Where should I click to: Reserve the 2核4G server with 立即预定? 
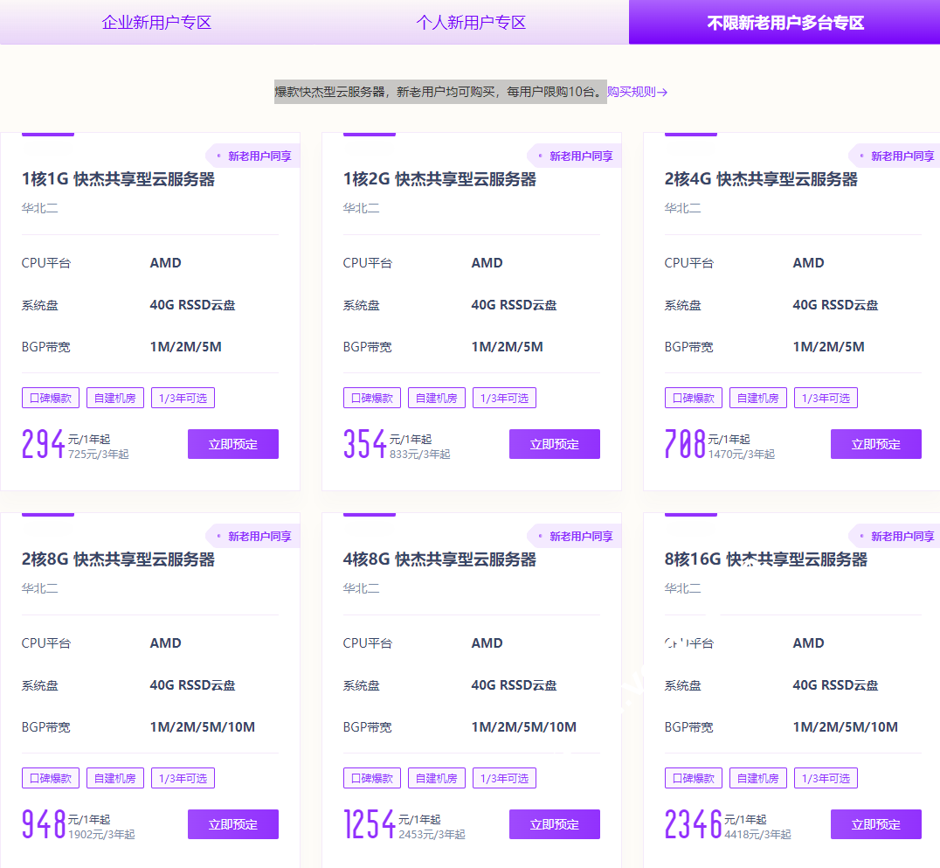875,444
